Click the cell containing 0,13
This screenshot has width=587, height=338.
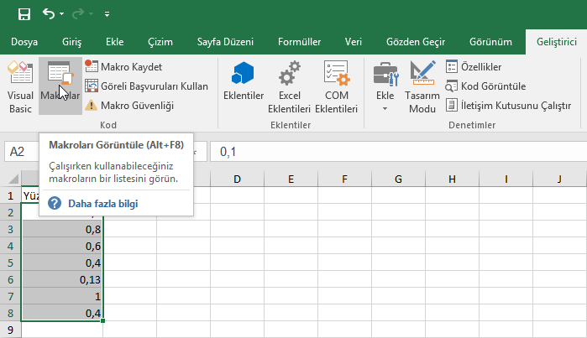pos(62,279)
